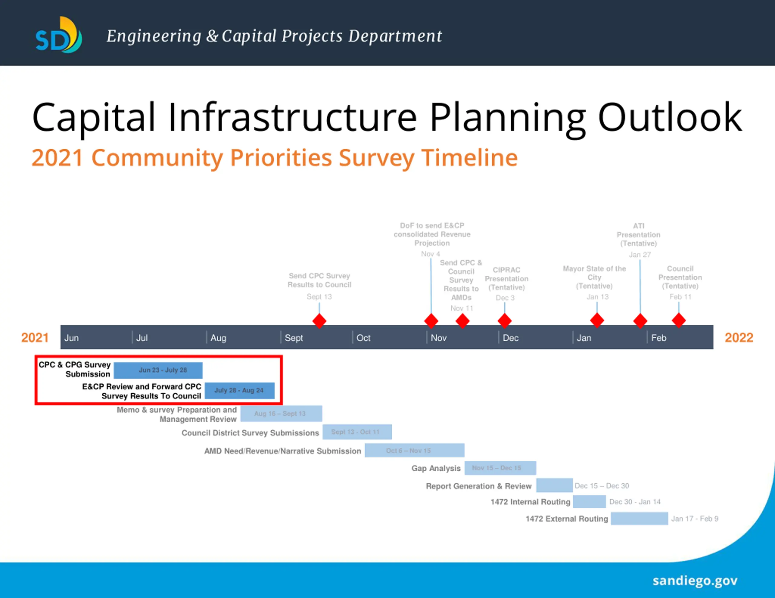
Task: Click the Jan 17 - Feb 9 date text
Action: click(x=695, y=519)
